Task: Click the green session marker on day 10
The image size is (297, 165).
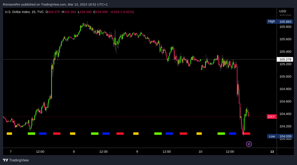Action: coord(221,134)
